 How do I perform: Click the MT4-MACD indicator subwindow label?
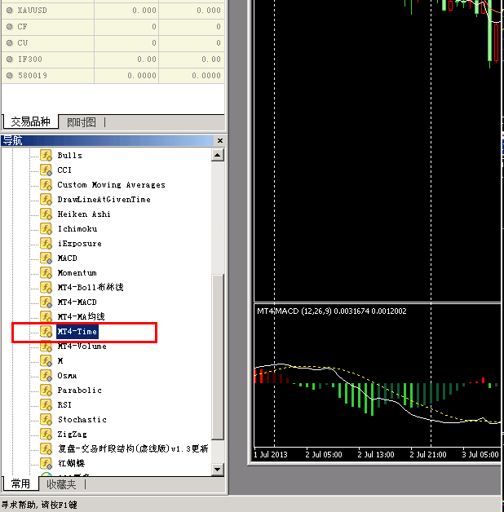coord(331,311)
